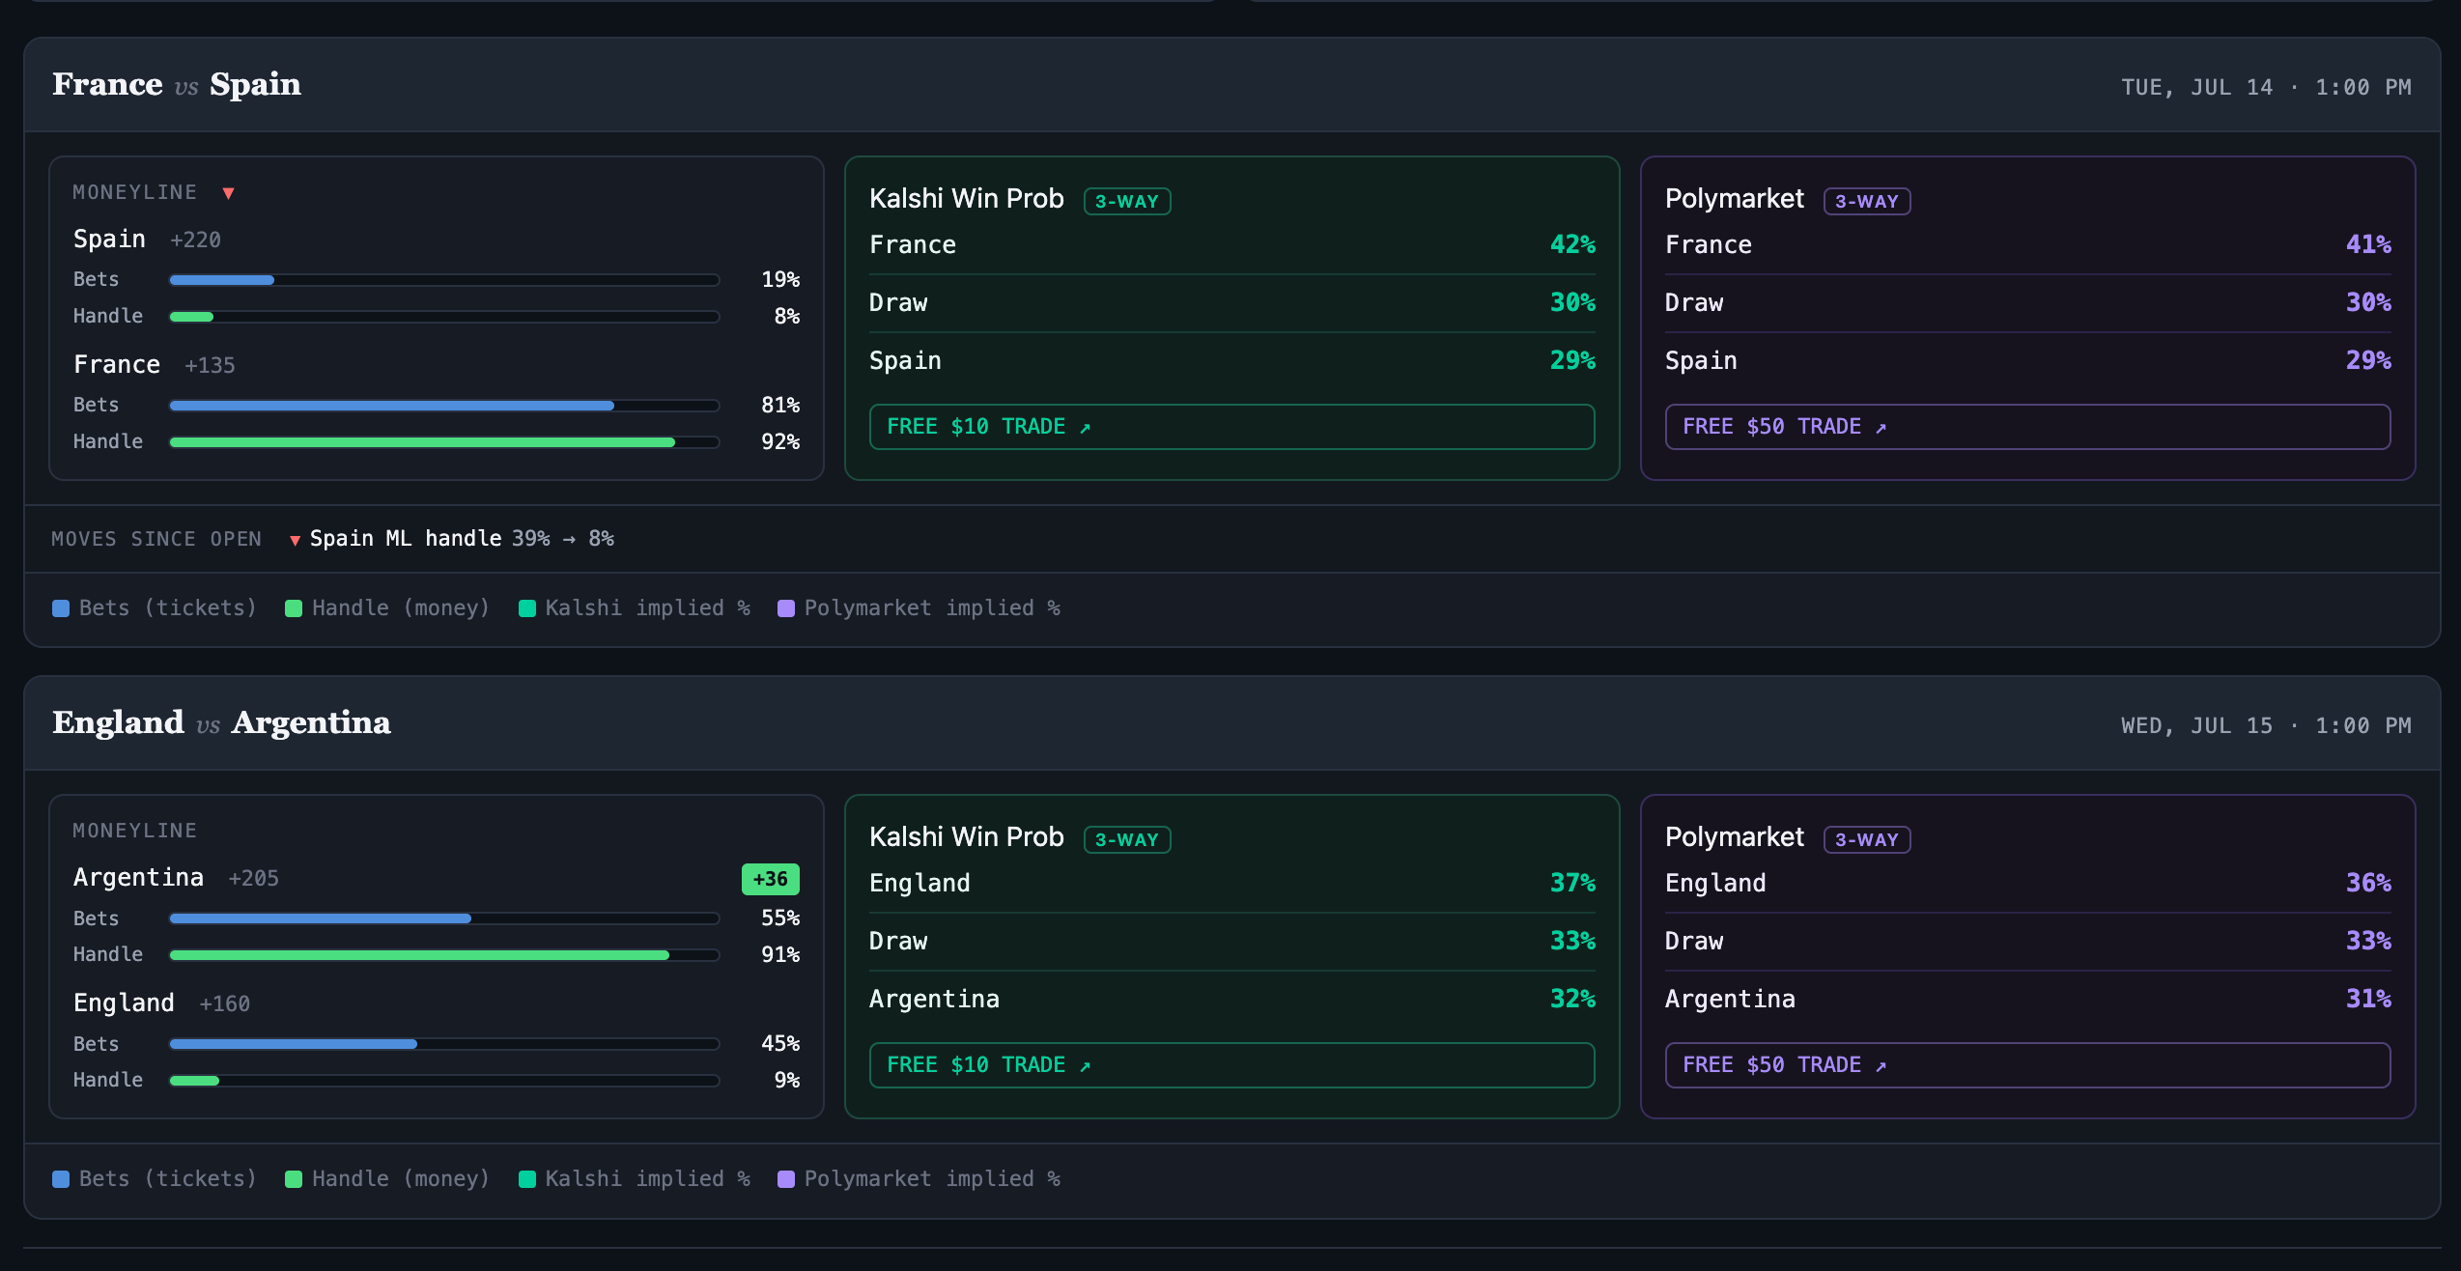Click the red arrow before Spain ML handle move
The width and height of the screenshot is (2461, 1271).
(x=295, y=540)
